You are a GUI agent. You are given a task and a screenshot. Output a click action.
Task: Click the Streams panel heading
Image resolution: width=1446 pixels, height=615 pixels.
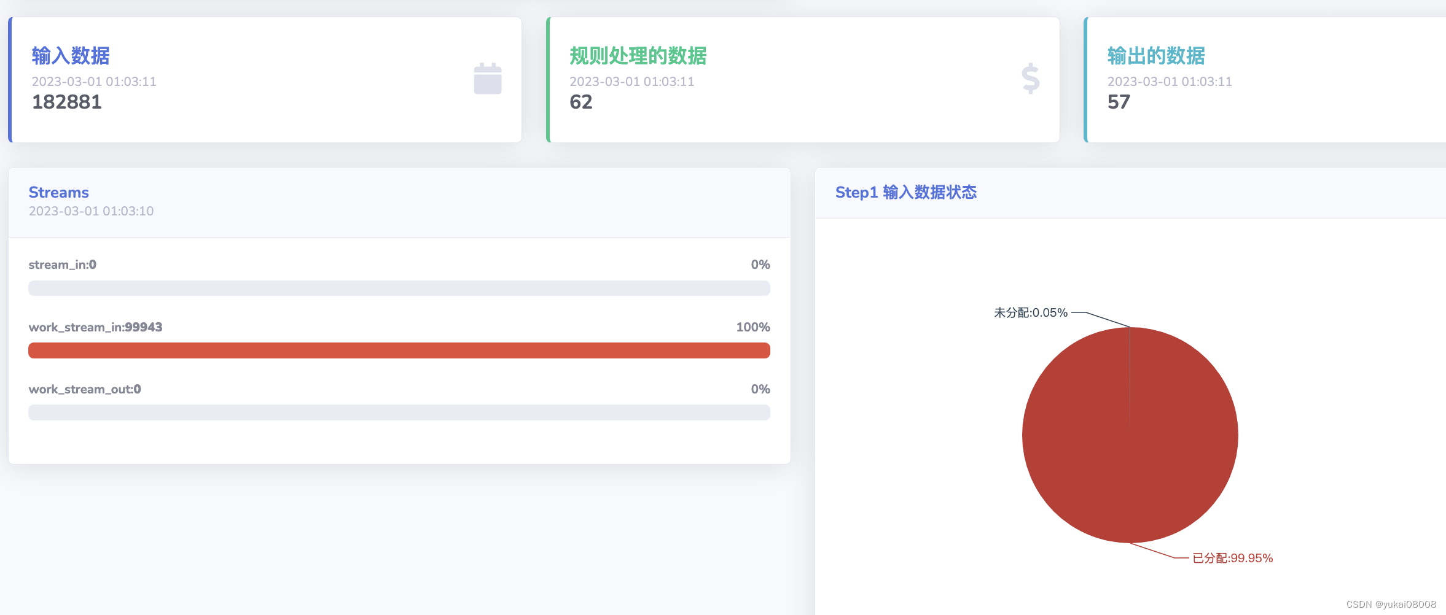[x=59, y=193]
